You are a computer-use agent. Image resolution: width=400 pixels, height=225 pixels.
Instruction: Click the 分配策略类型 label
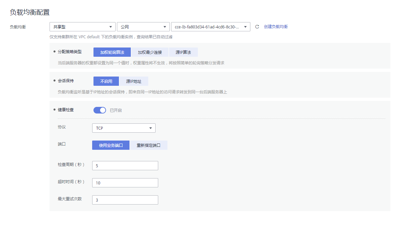[x=69, y=52]
